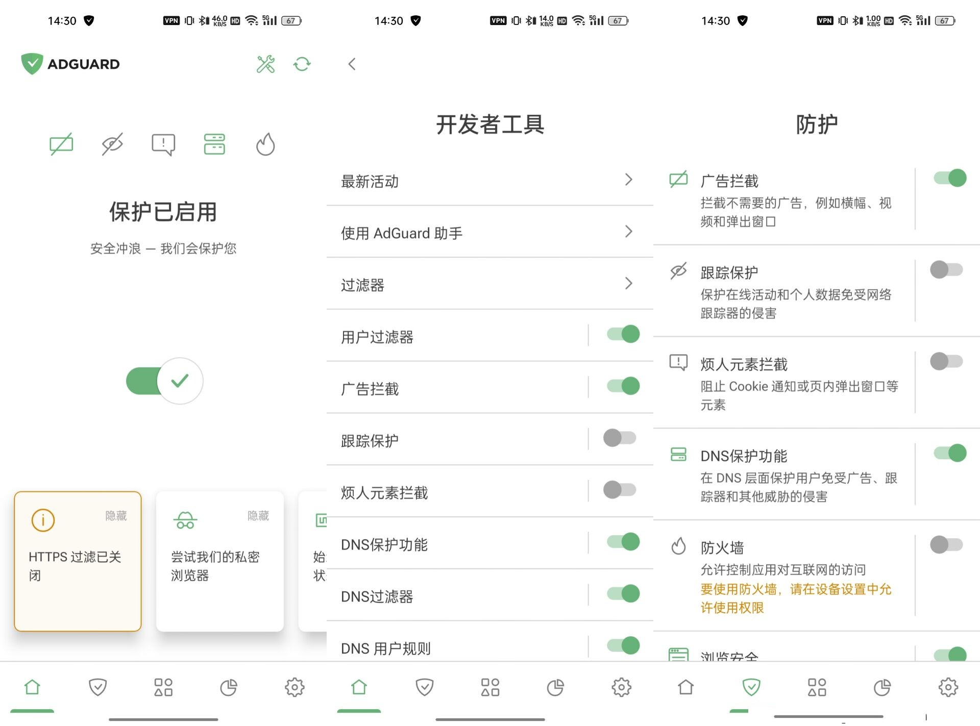This screenshot has height=726, width=980.
Task: Tap the firewall flame icon
Action: [x=265, y=144]
